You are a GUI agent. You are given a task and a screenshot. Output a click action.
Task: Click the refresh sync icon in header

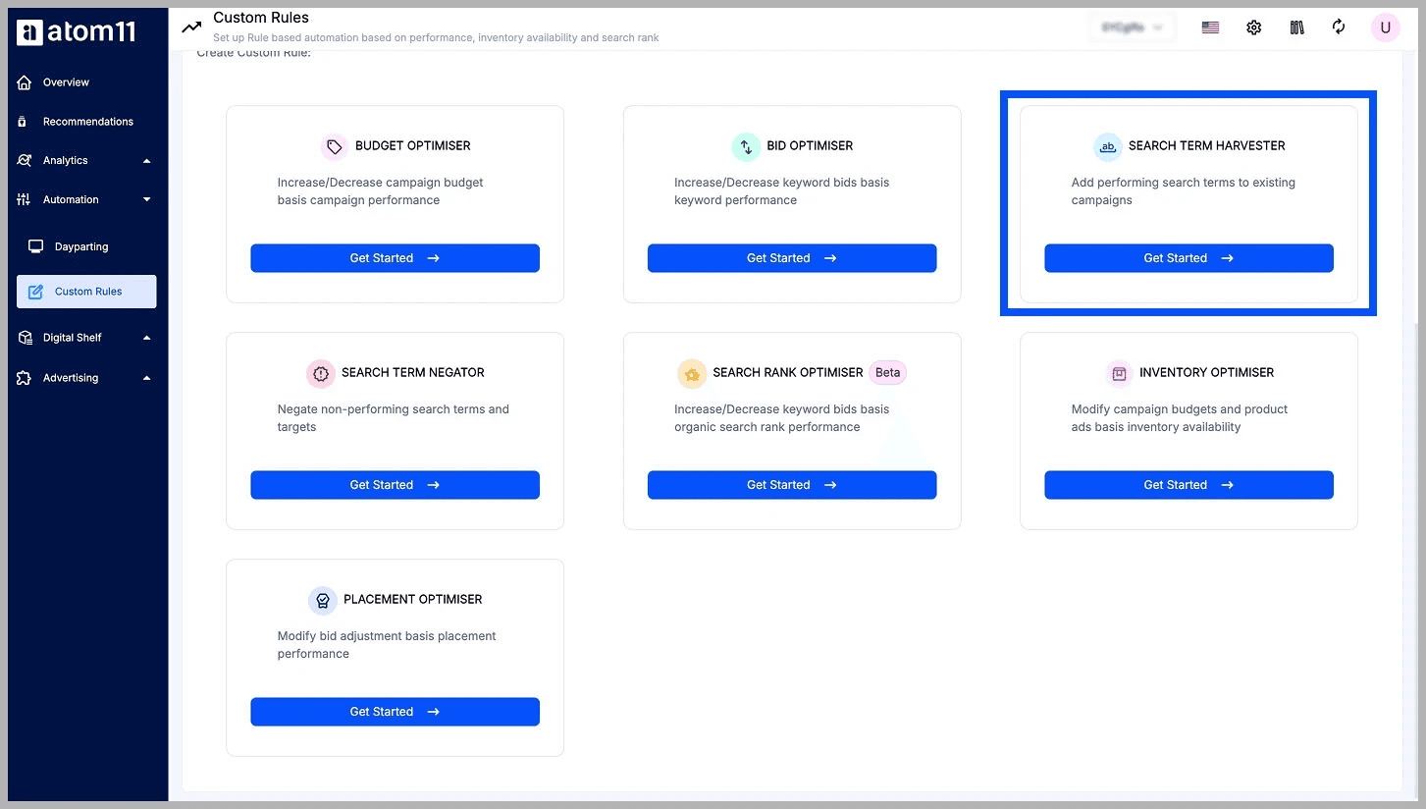click(x=1339, y=27)
